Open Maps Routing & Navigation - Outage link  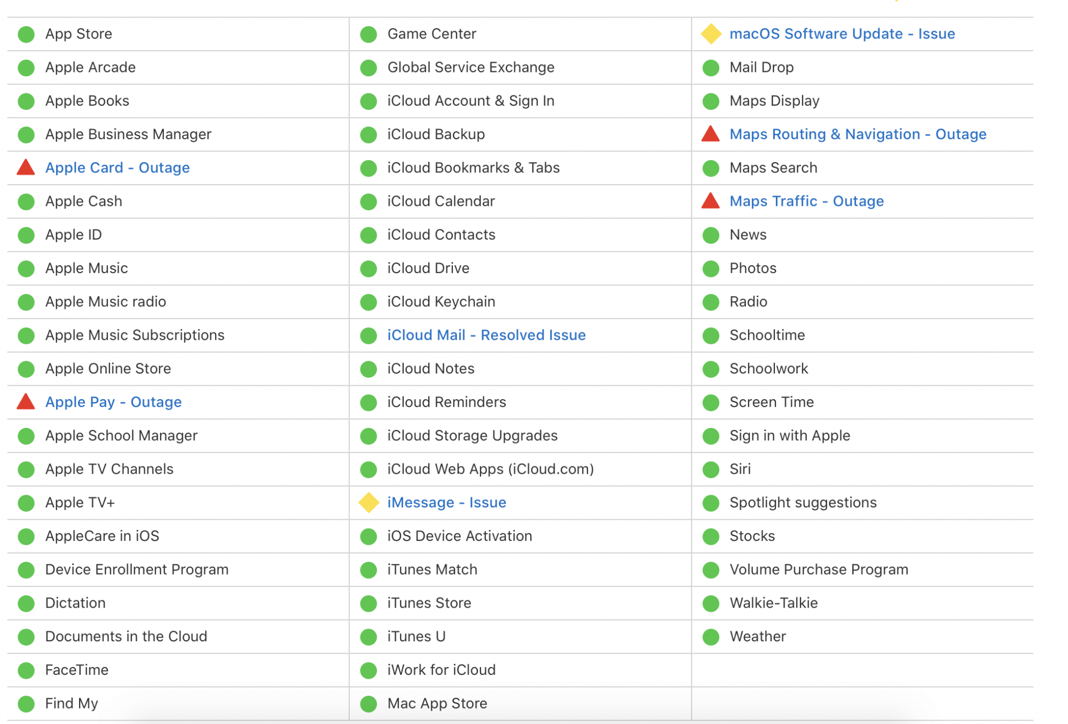[858, 134]
